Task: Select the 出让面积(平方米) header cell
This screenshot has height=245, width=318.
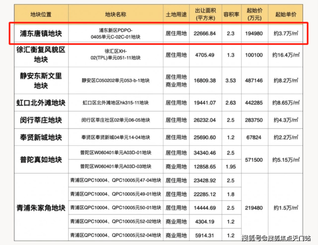Action: coord(205,14)
